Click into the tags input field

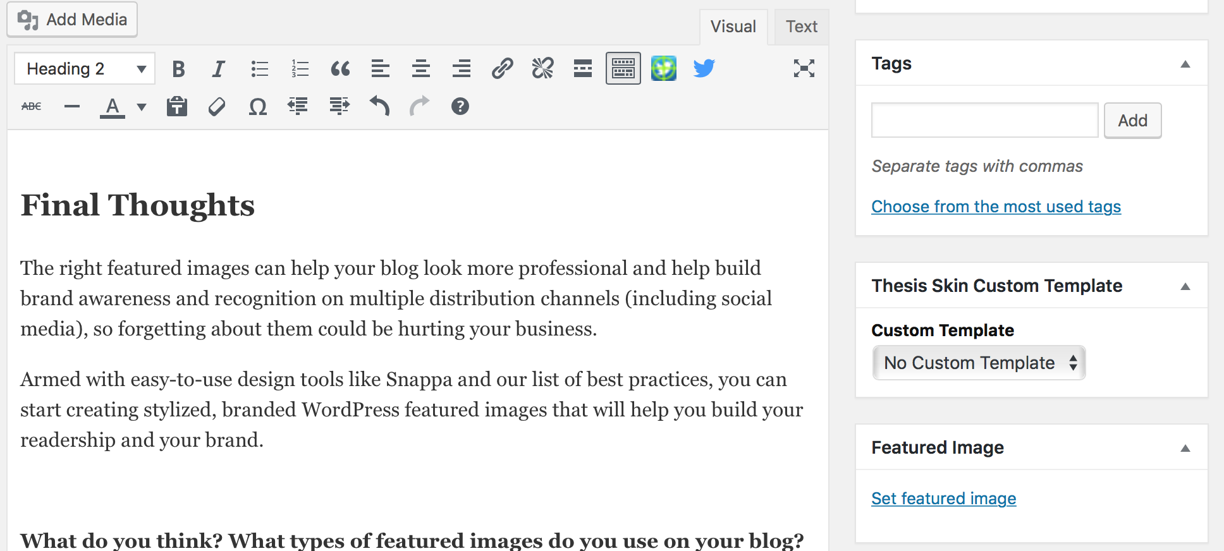pos(984,120)
